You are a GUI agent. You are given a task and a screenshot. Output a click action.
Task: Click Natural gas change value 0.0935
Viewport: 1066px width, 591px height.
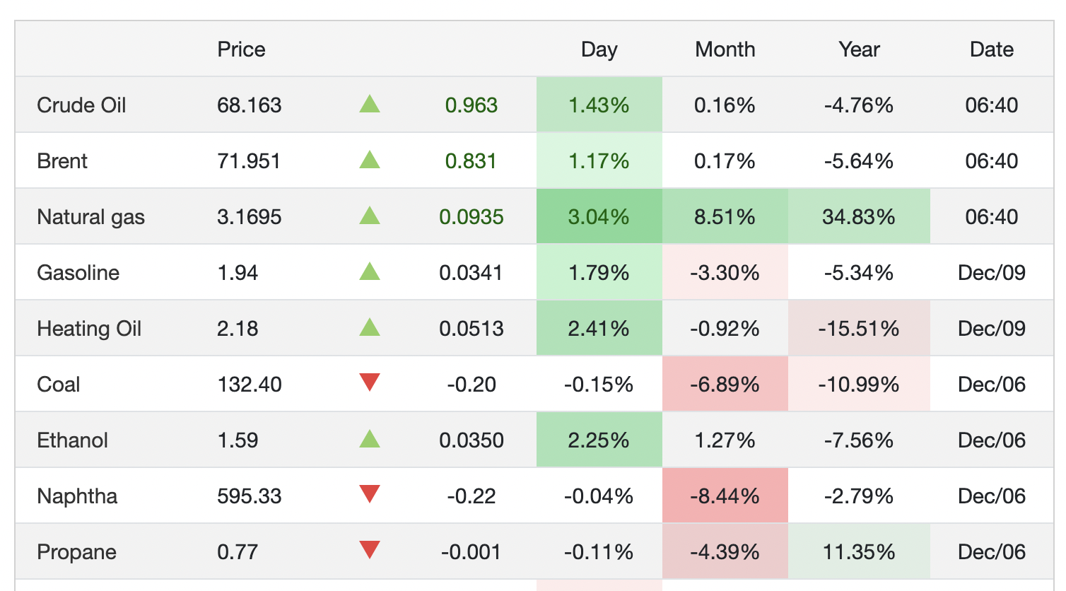(x=471, y=217)
